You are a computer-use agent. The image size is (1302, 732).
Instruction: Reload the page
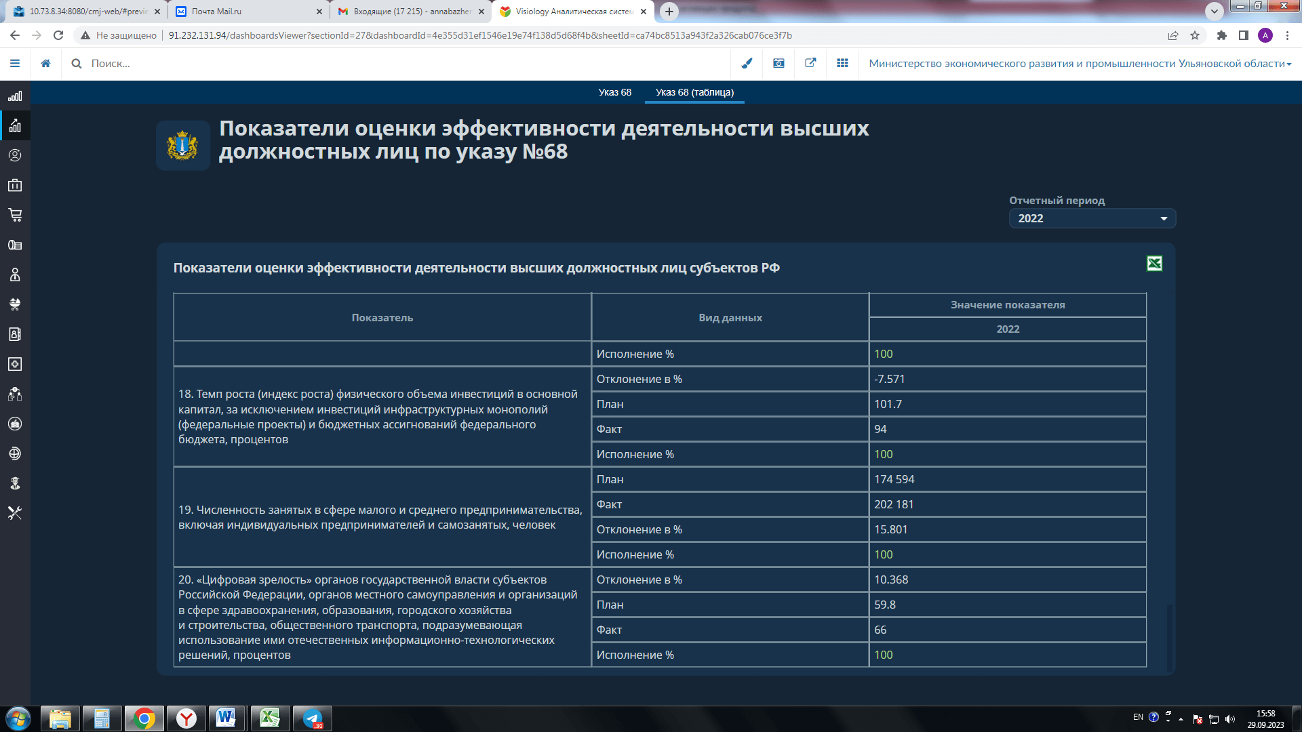coord(58,35)
